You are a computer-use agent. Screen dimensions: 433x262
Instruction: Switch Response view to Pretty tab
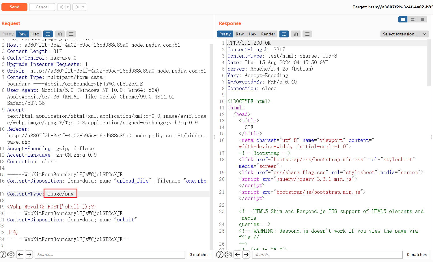225,34
